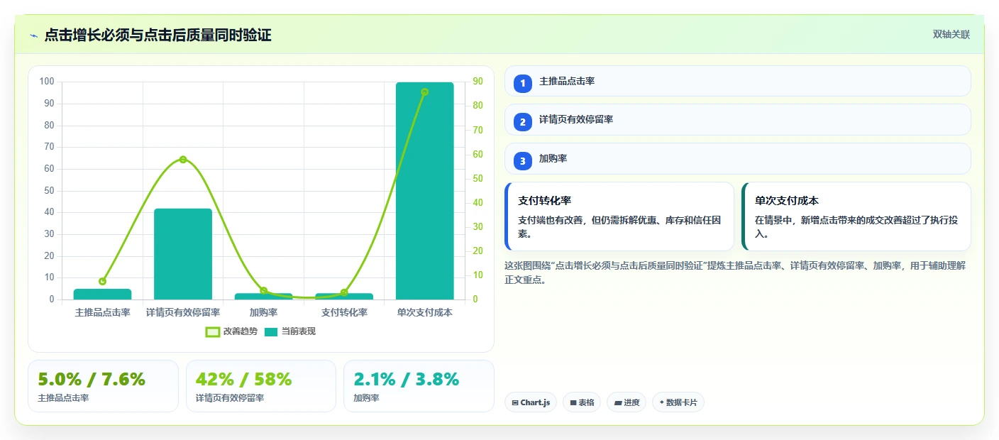Click the 单次支付成本 x-axis label
999x440 pixels.
tap(425, 312)
